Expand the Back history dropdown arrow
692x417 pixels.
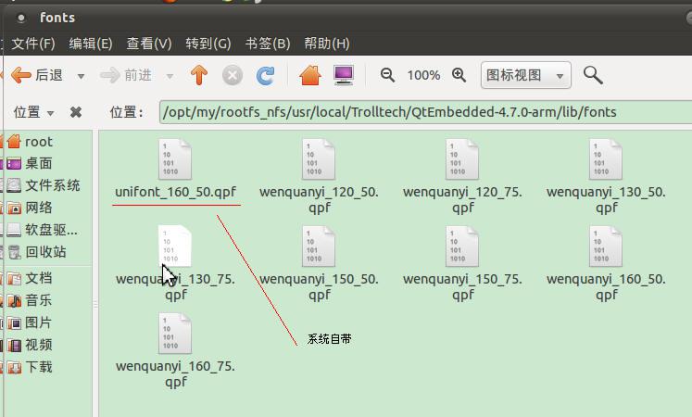tap(81, 76)
